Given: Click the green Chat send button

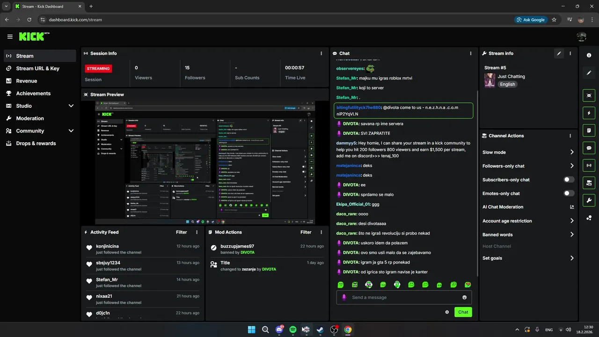Looking at the screenshot, I should point(463,312).
